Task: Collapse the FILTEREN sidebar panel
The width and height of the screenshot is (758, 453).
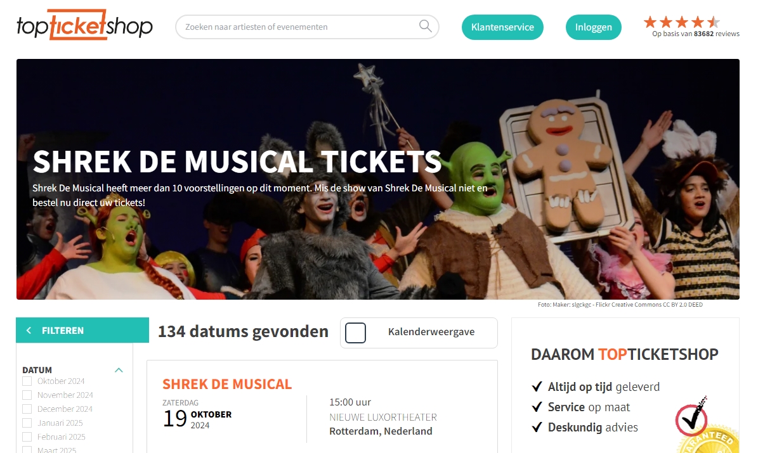Action: [82, 330]
